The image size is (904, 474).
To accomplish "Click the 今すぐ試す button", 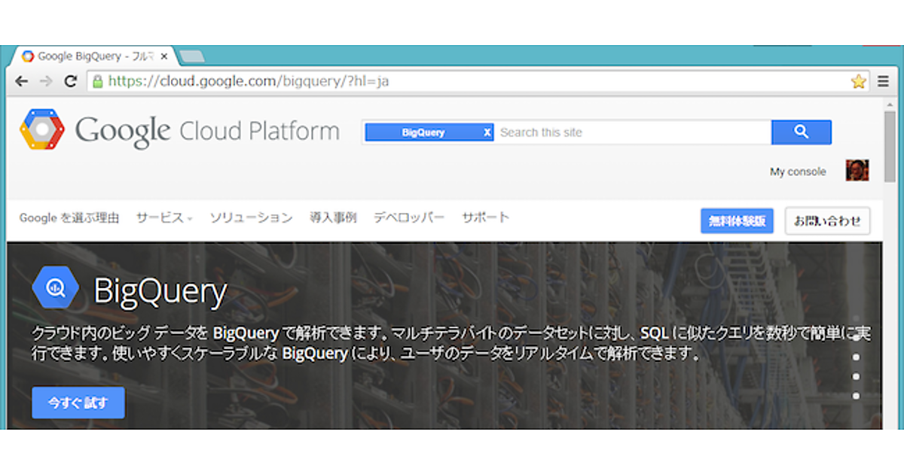I will coord(78,403).
